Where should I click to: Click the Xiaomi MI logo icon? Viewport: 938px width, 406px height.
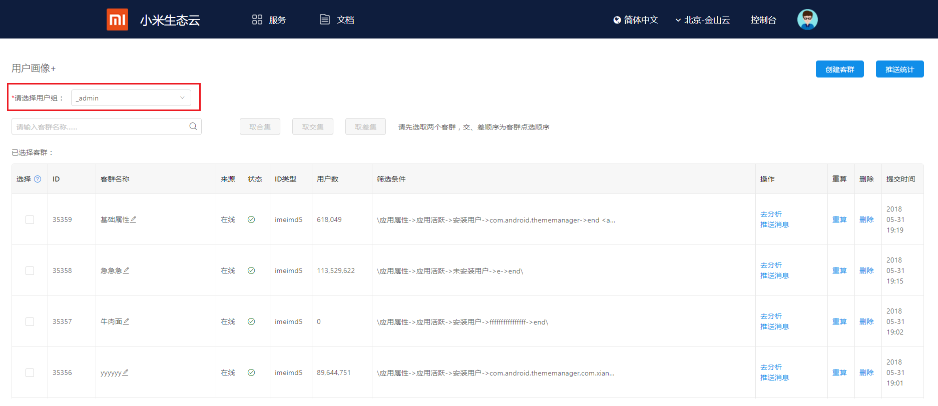[x=117, y=19]
